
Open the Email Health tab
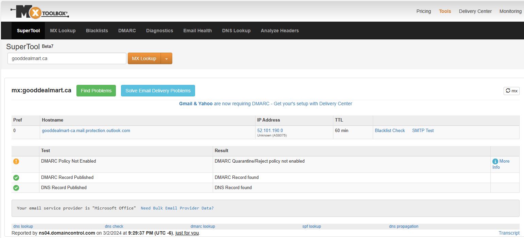197,31
